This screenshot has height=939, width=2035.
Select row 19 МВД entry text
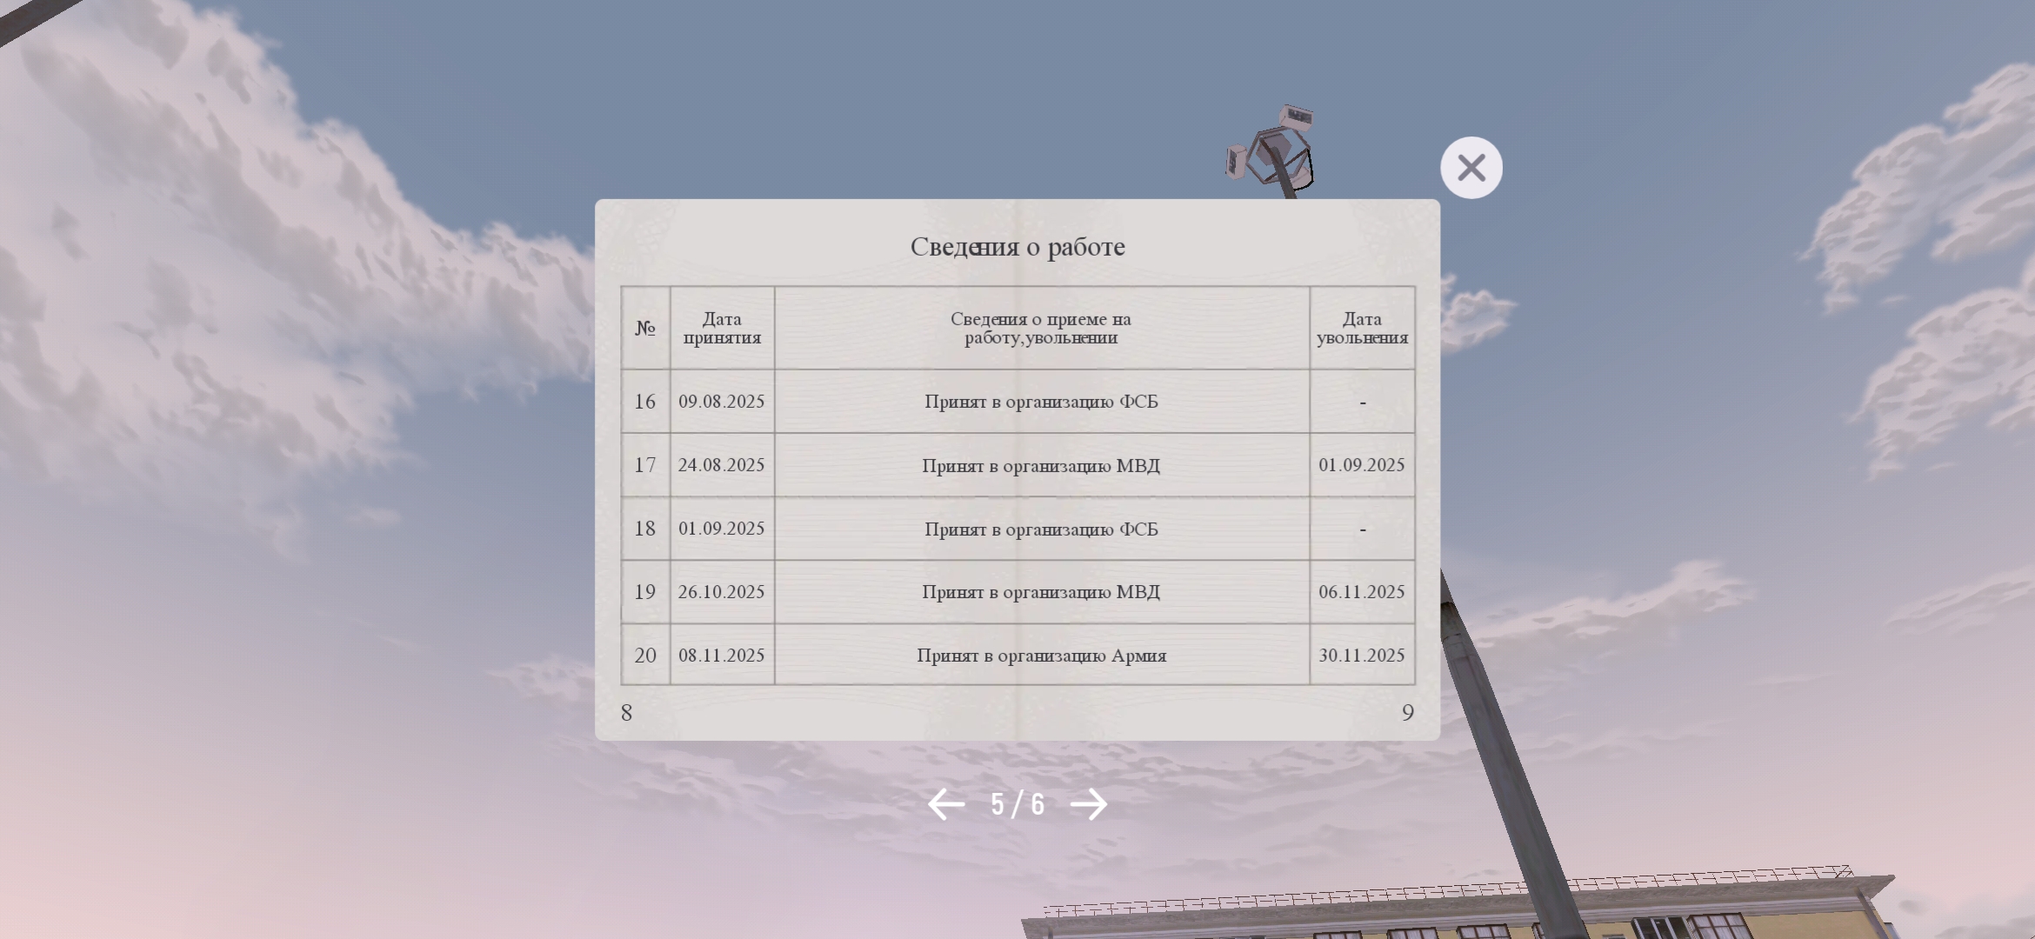(1041, 592)
